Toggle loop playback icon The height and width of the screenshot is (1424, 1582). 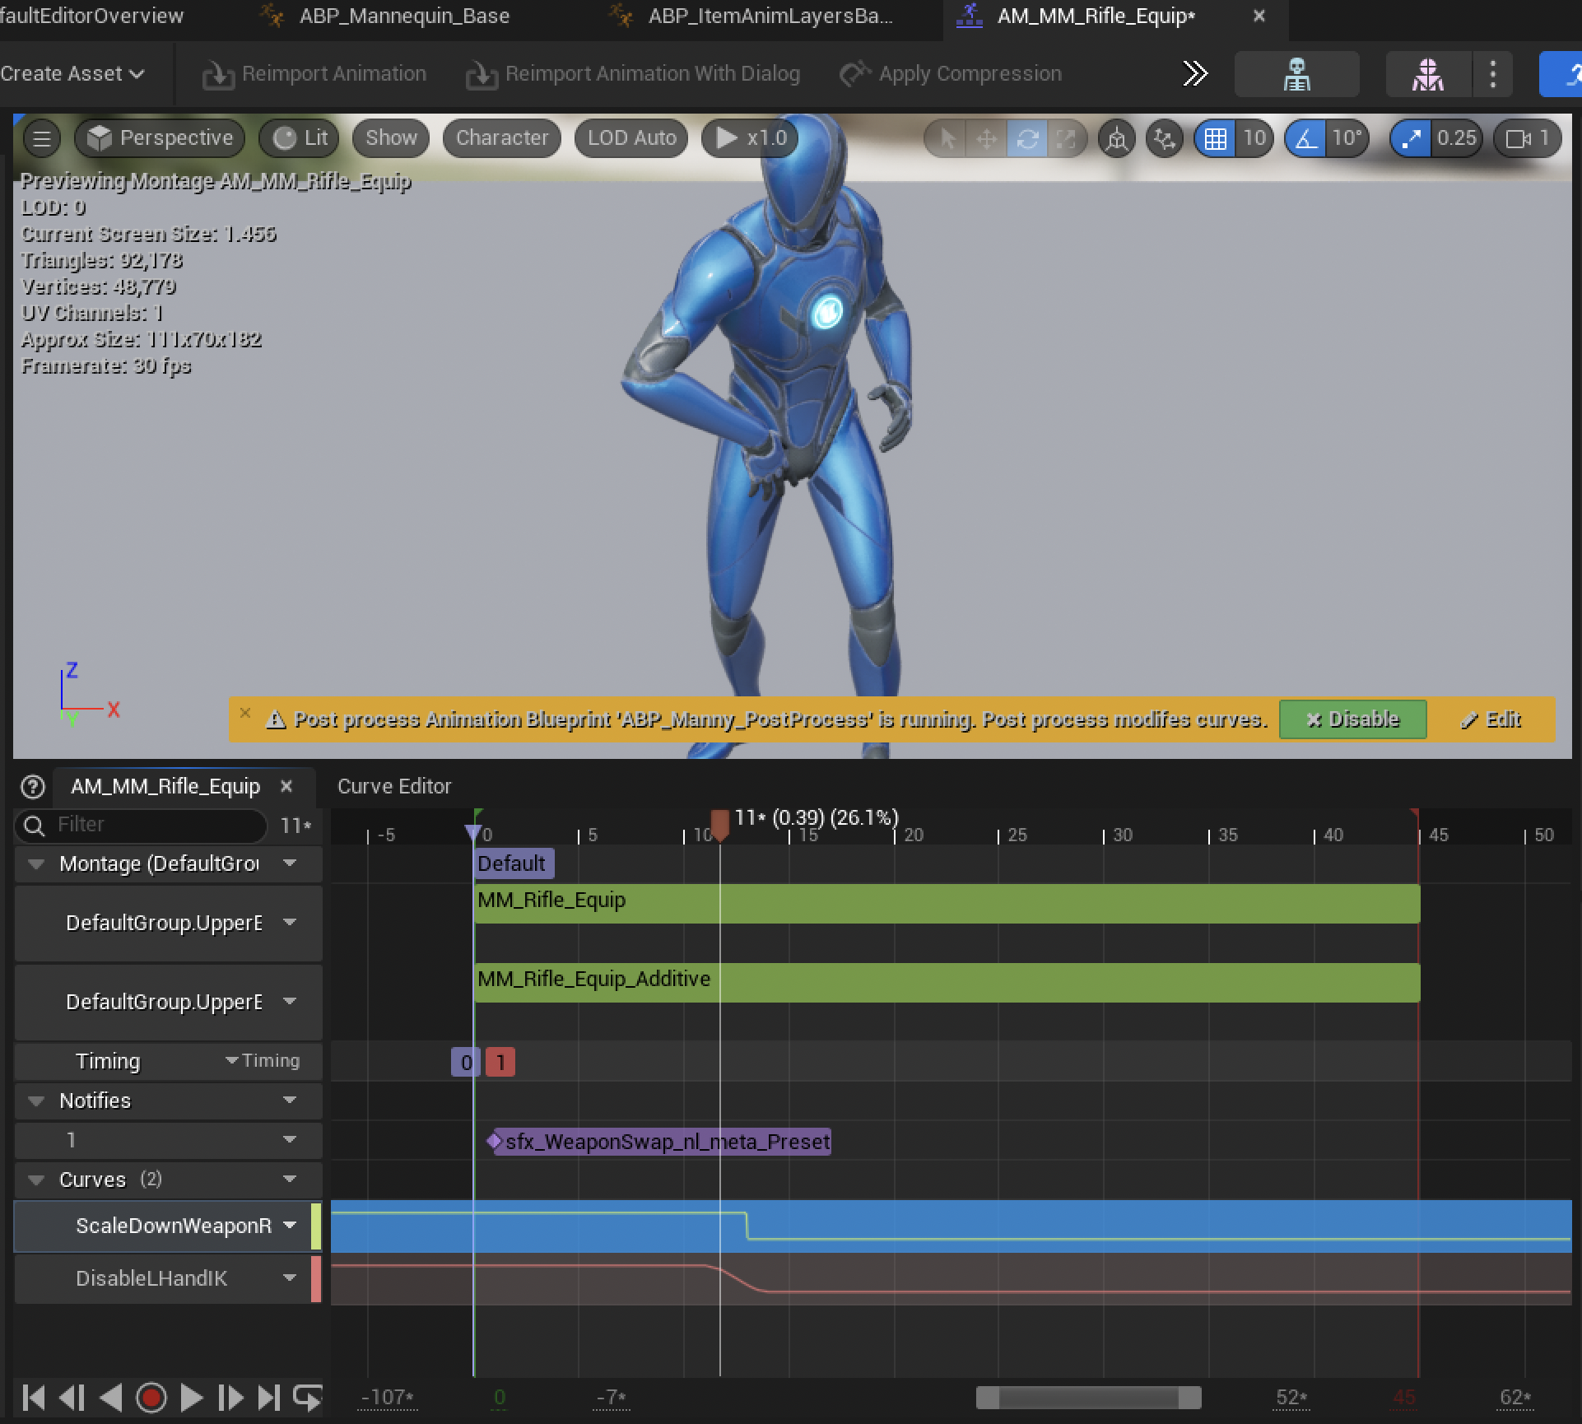[308, 1397]
